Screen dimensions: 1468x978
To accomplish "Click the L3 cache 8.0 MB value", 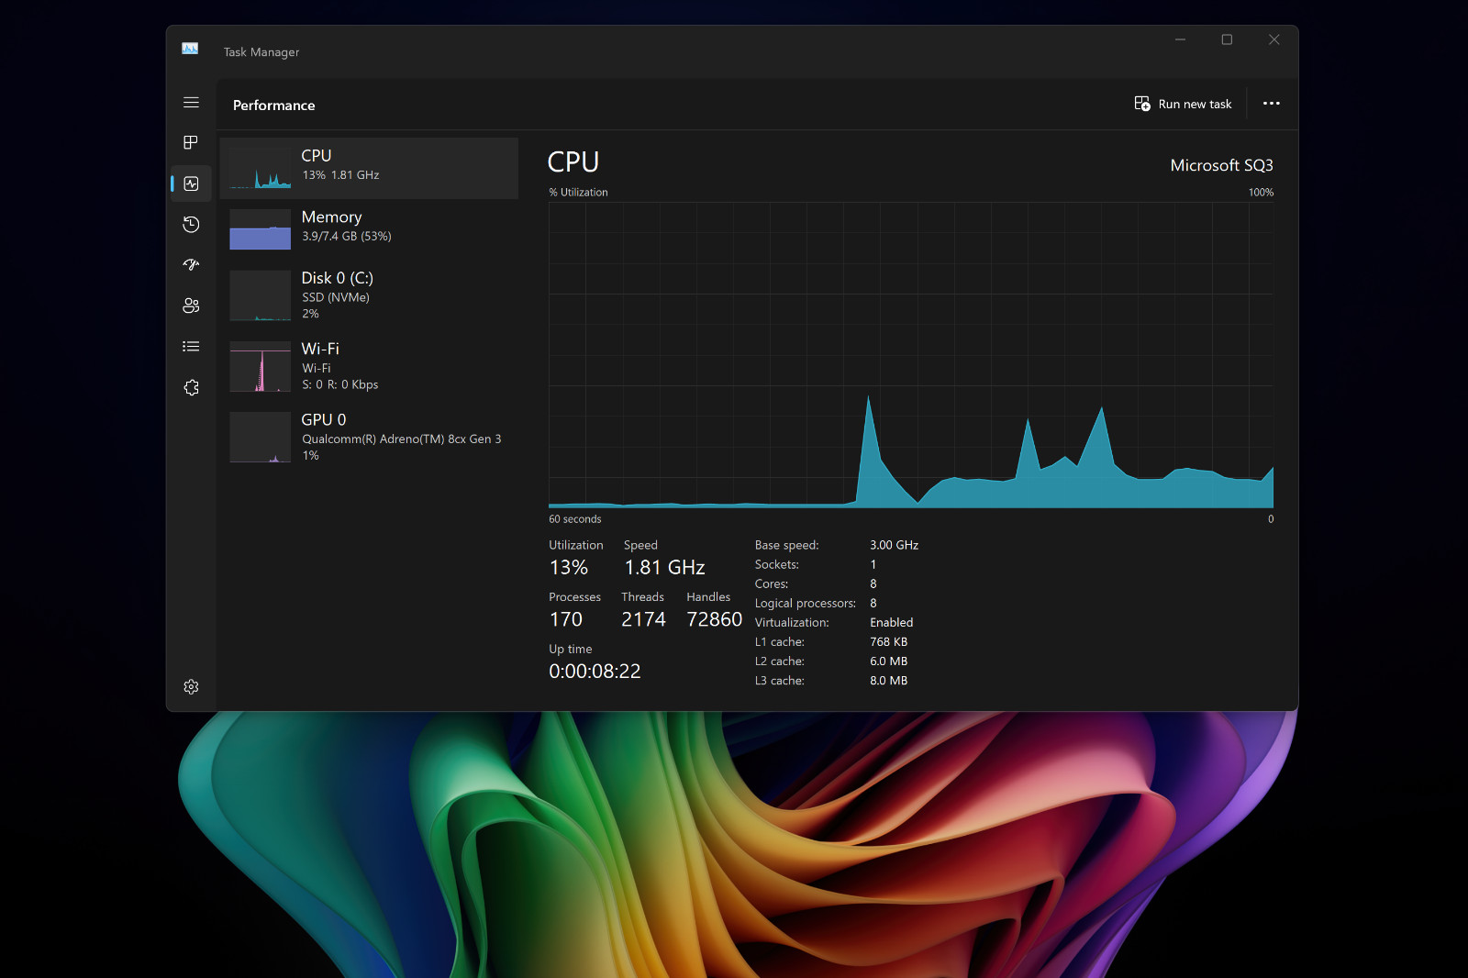I will coord(888,681).
